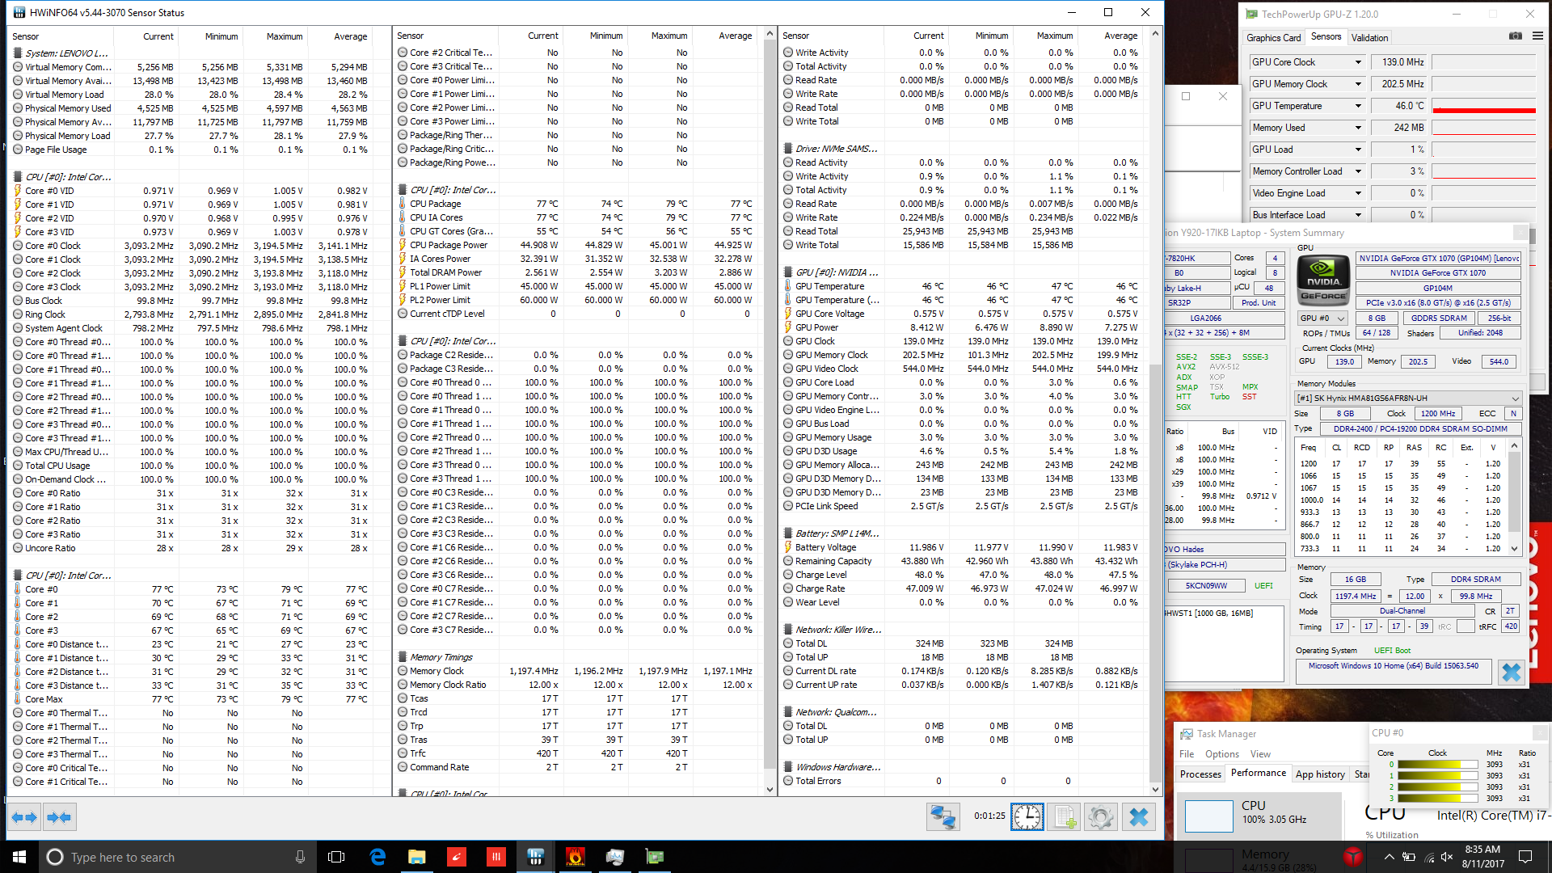The height and width of the screenshot is (873, 1552).
Task: Open sensor settings gear icon
Action: click(1100, 817)
